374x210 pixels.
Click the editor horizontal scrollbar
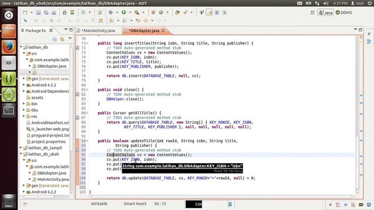tap(222, 197)
